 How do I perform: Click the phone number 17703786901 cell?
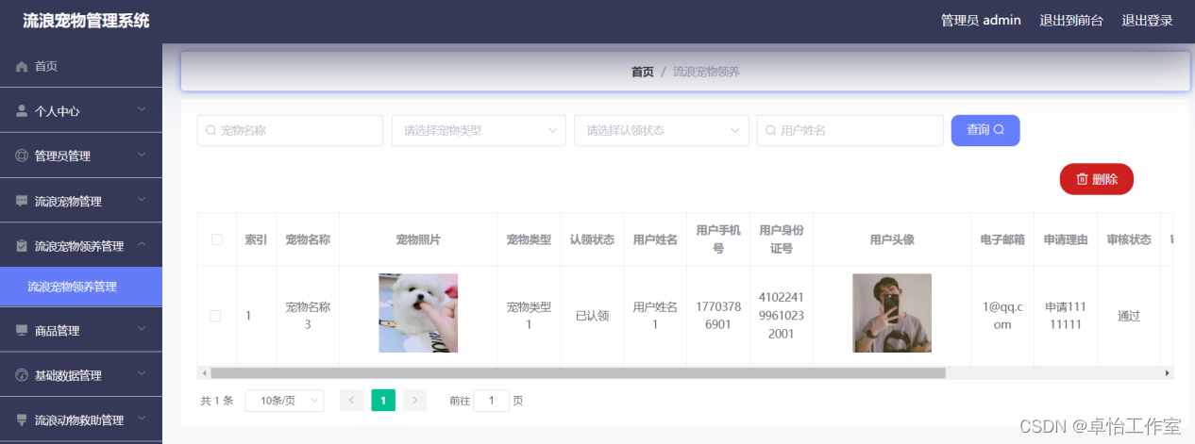click(x=718, y=316)
